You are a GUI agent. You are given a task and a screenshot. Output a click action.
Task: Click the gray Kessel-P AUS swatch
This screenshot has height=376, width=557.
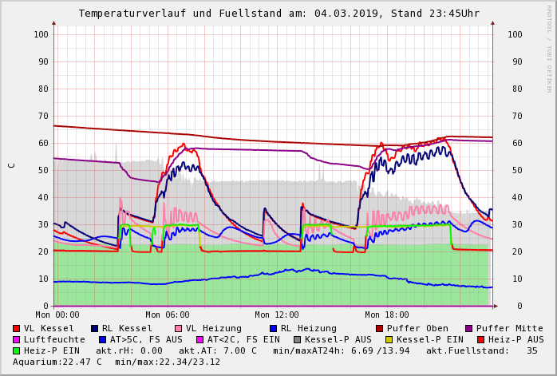297,339
